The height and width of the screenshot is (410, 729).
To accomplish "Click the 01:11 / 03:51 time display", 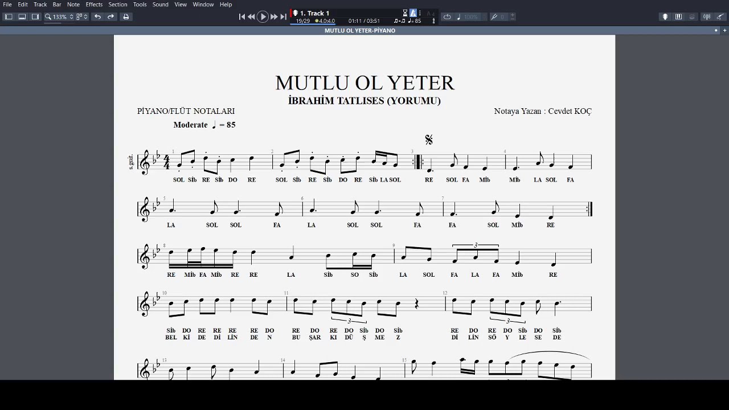I will coord(364,21).
